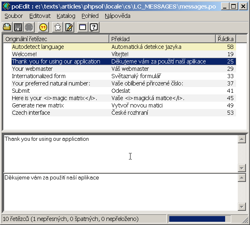250x225 pixels.
Task: Click the translation 'Světaznalý formulář'
Action: click(x=136, y=76)
